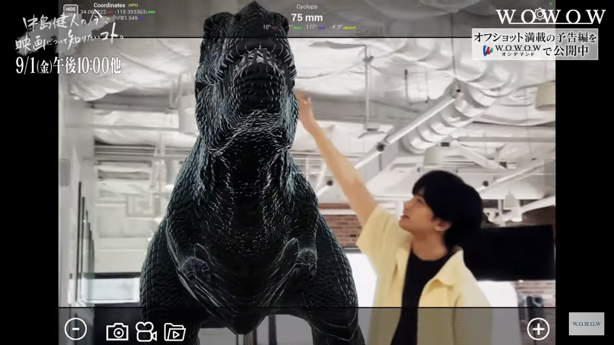This screenshot has height=345, width=614.
Task: Open the media gallery folder icon
Action: [174, 332]
